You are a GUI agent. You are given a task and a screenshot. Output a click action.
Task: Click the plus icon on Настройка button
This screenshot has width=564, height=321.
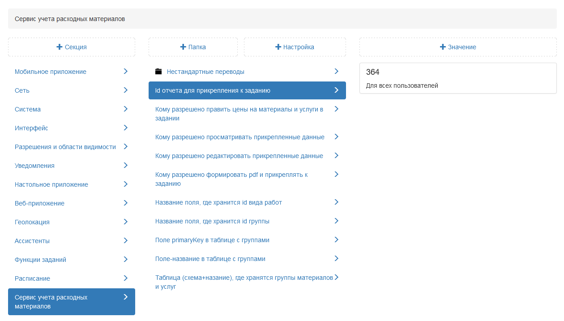pyautogui.click(x=278, y=47)
